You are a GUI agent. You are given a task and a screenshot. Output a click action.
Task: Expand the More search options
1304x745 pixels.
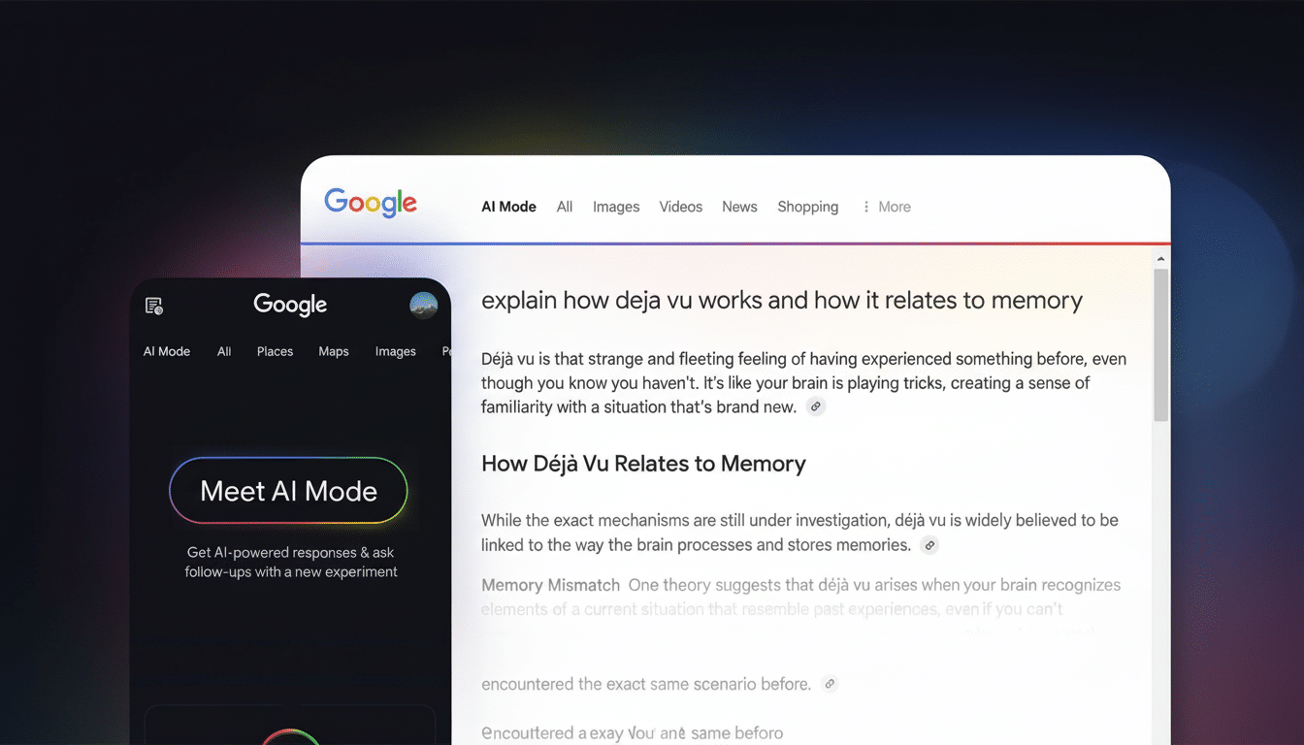(x=894, y=207)
